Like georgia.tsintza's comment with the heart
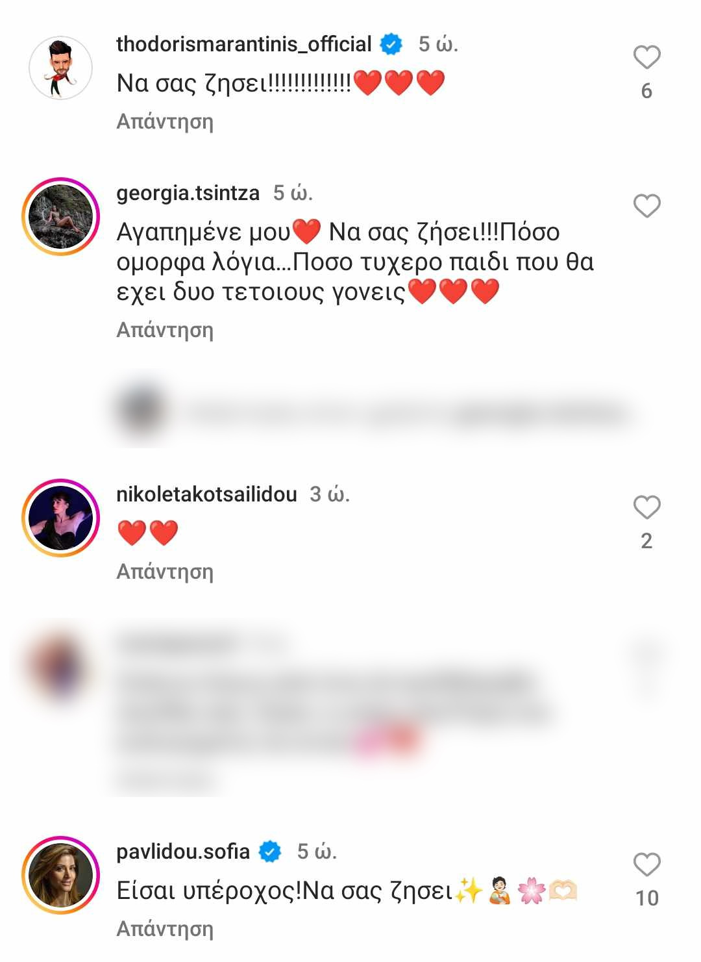Screen dimensions: 701x962 [x=646, y=206]
